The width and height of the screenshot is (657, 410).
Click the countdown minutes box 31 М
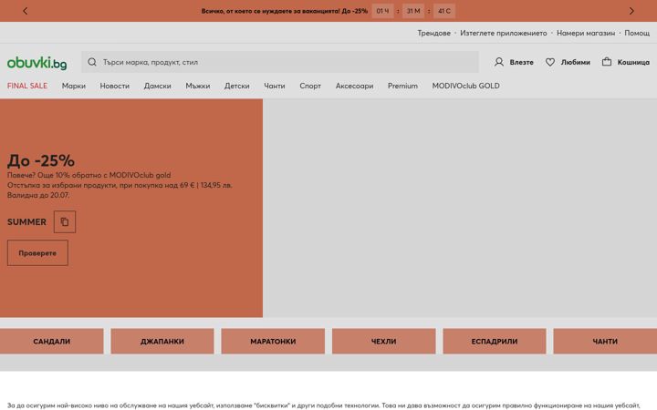413,11
